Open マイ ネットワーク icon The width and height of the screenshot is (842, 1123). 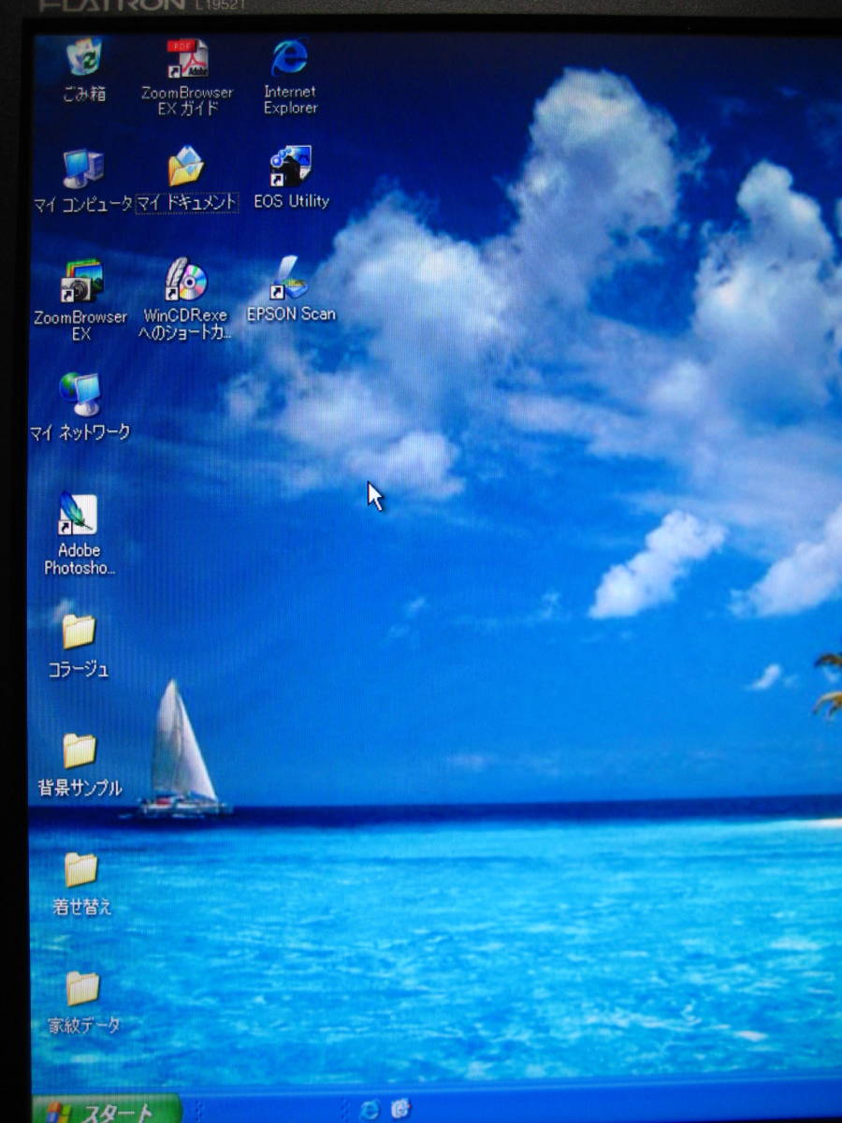point(80,395)
